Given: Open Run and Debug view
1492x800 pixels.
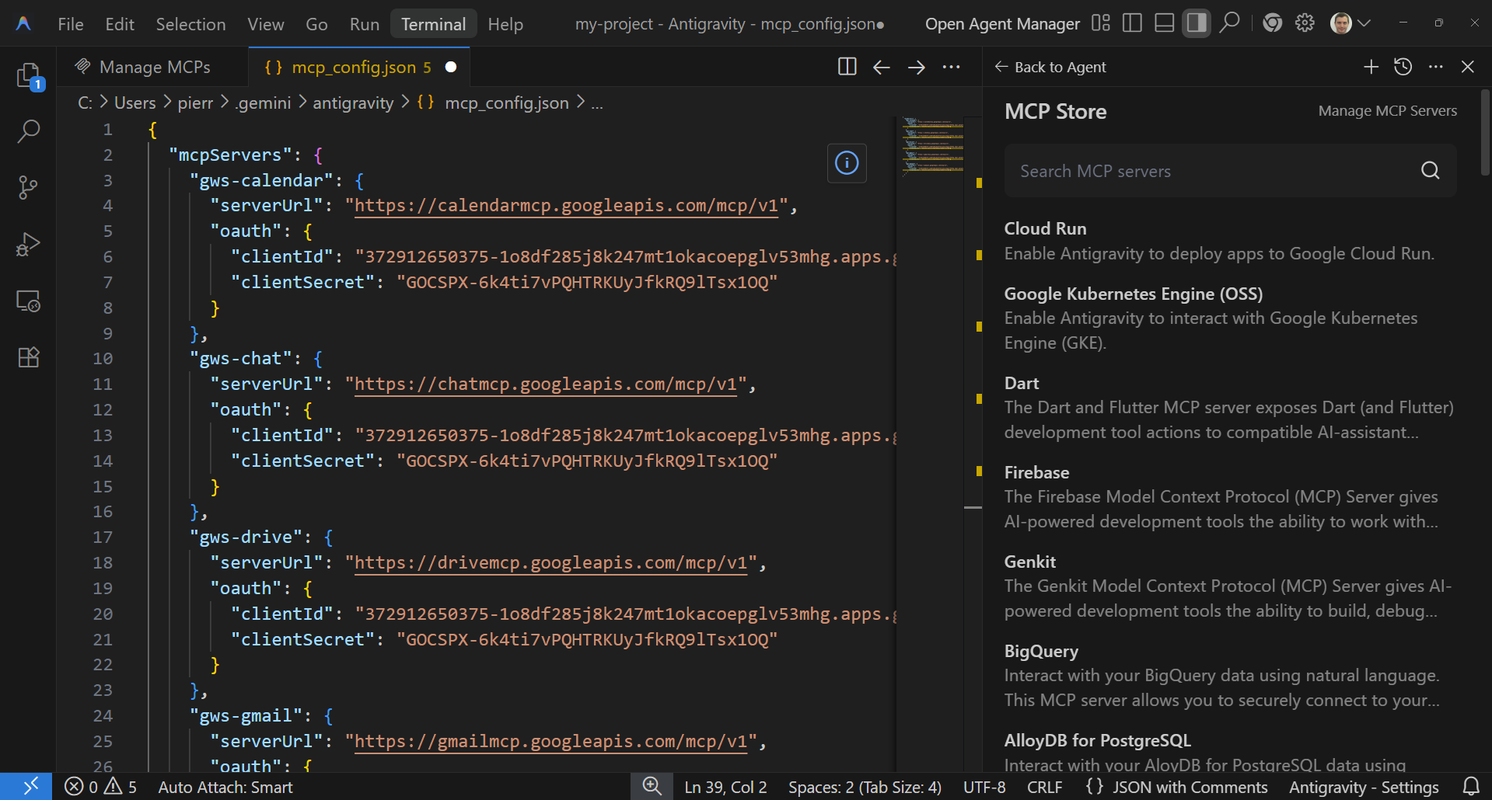Looking at the screenshot, I should pos(29,244).
